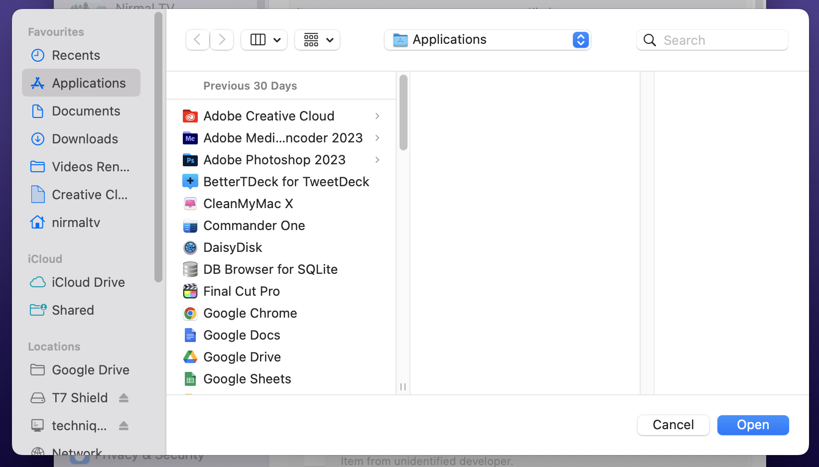Open the Recents sidebar item

(x=81, y=55)
